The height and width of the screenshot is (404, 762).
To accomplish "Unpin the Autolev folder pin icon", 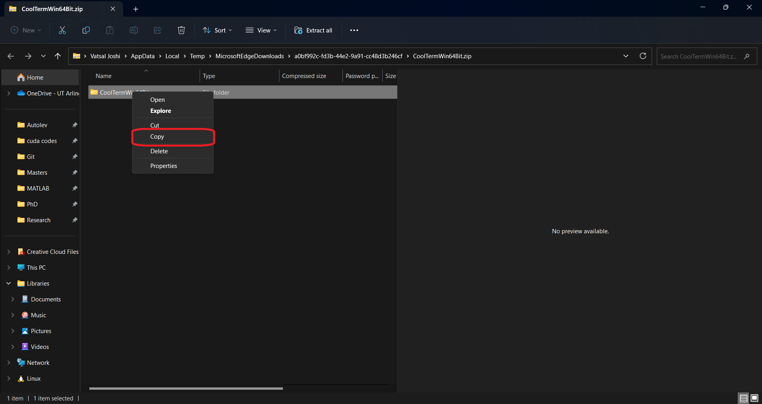I will pyautogui.click(x=75, y=125).
